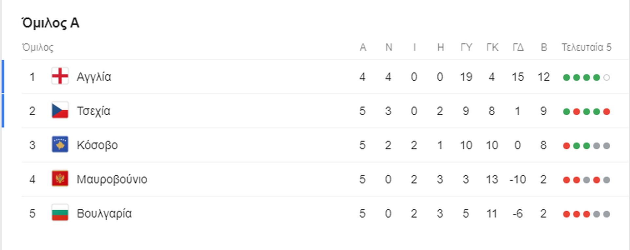The width and height of the screenshot is (630, 250).
Task: Click the Kosovo flag icon
Action: coord(60,144)
